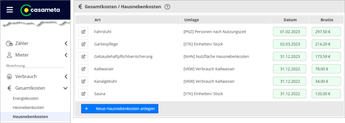345x123 pixels.
Task: Edit the Gartenpflege cost entry
Action: (x=83, y=44)
